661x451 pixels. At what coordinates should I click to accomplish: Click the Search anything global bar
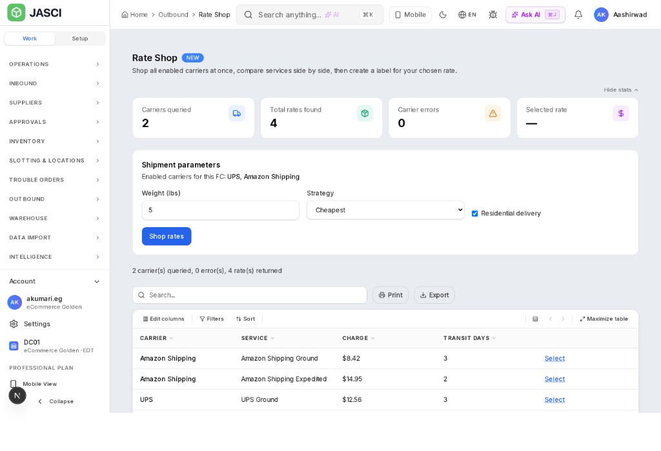310,15
